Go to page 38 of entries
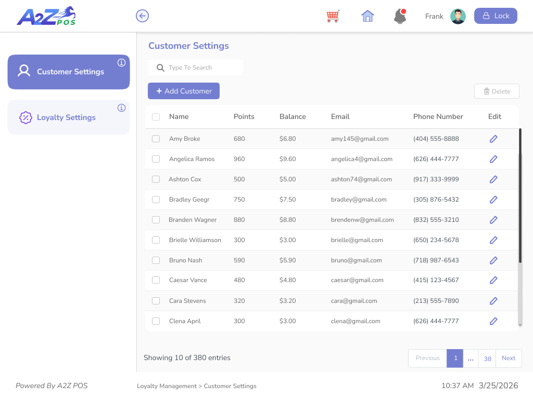533x399 pixels. pos(487,358)
